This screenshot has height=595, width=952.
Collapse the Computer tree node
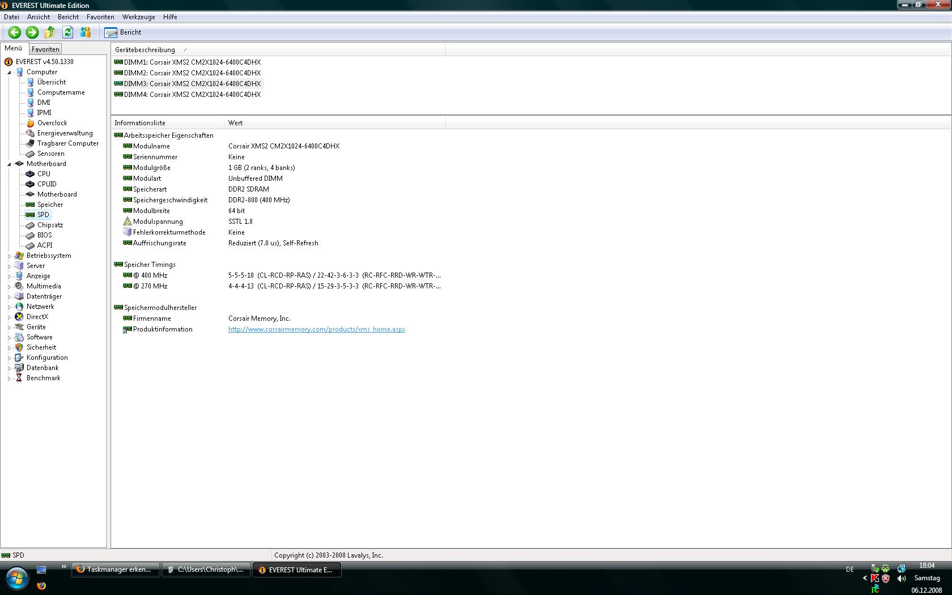9,73
